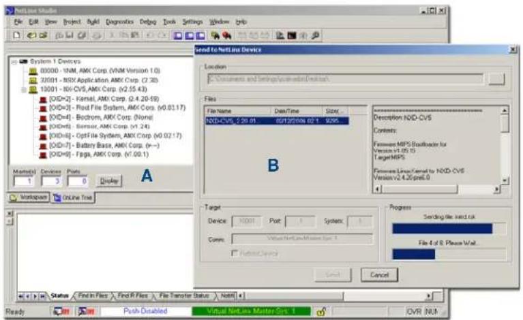
Task: Click the File Name column header
Action: [237, 111]
